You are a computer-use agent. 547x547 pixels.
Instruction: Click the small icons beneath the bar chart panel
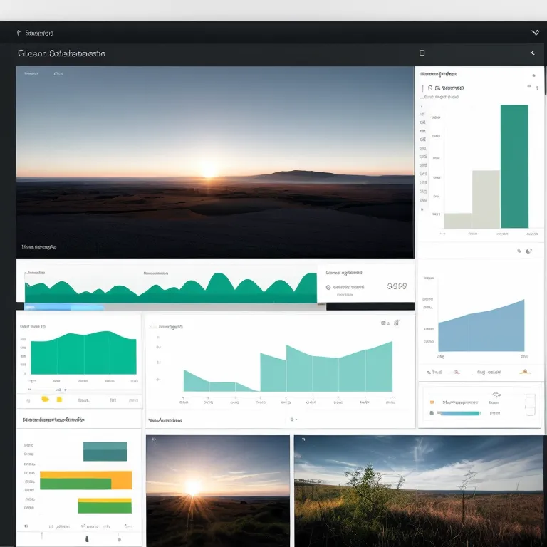[x=523, y=251]
